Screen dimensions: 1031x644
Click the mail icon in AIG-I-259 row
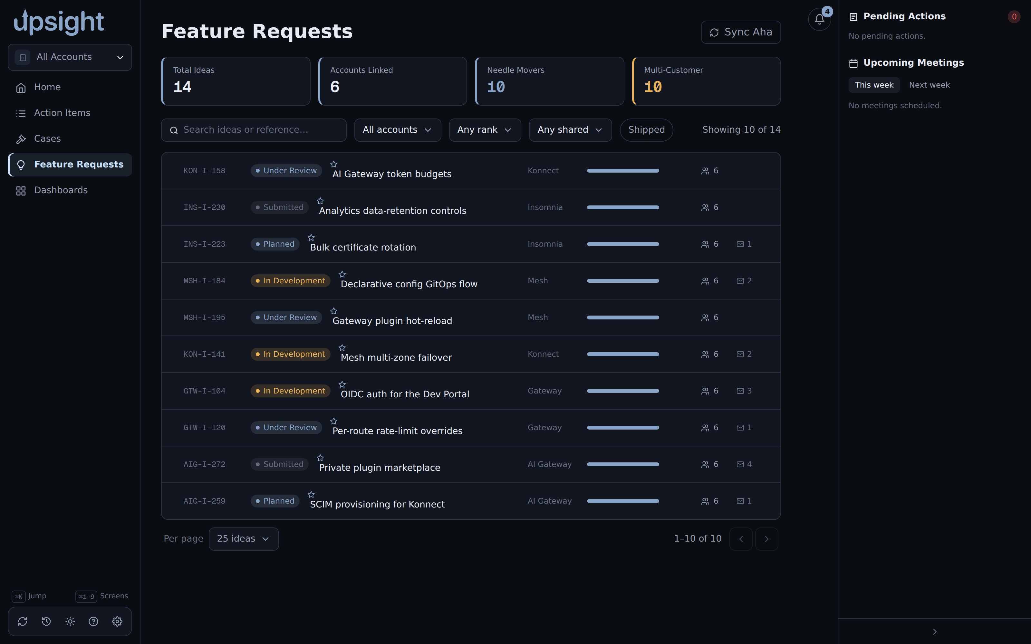pyautogui.click(x=740, y=501)
